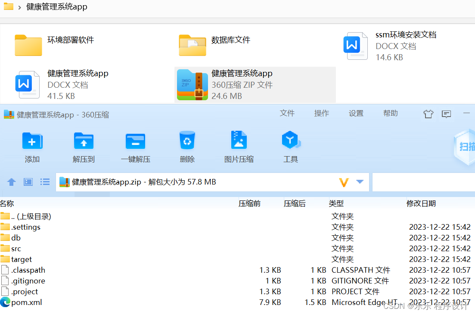Click the CLASSPATH 文件 type cell
Screen dimensions: 475x314
click(361, 270)
